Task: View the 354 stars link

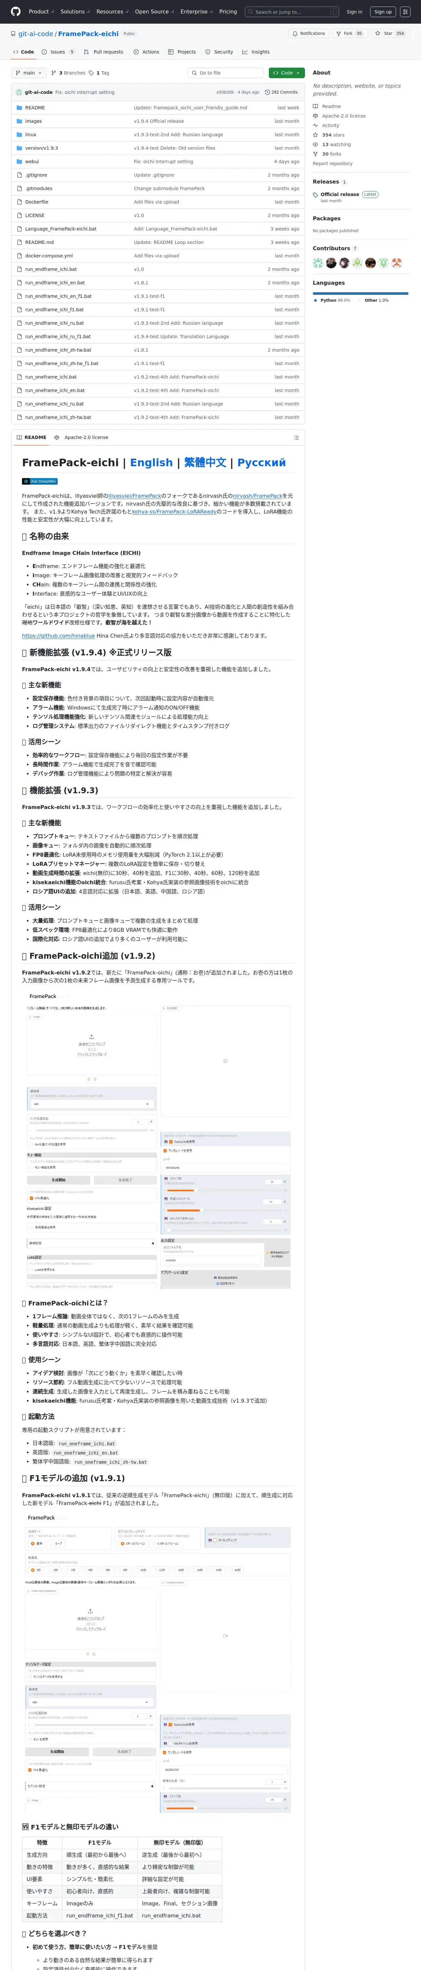Action: (328, 135)
